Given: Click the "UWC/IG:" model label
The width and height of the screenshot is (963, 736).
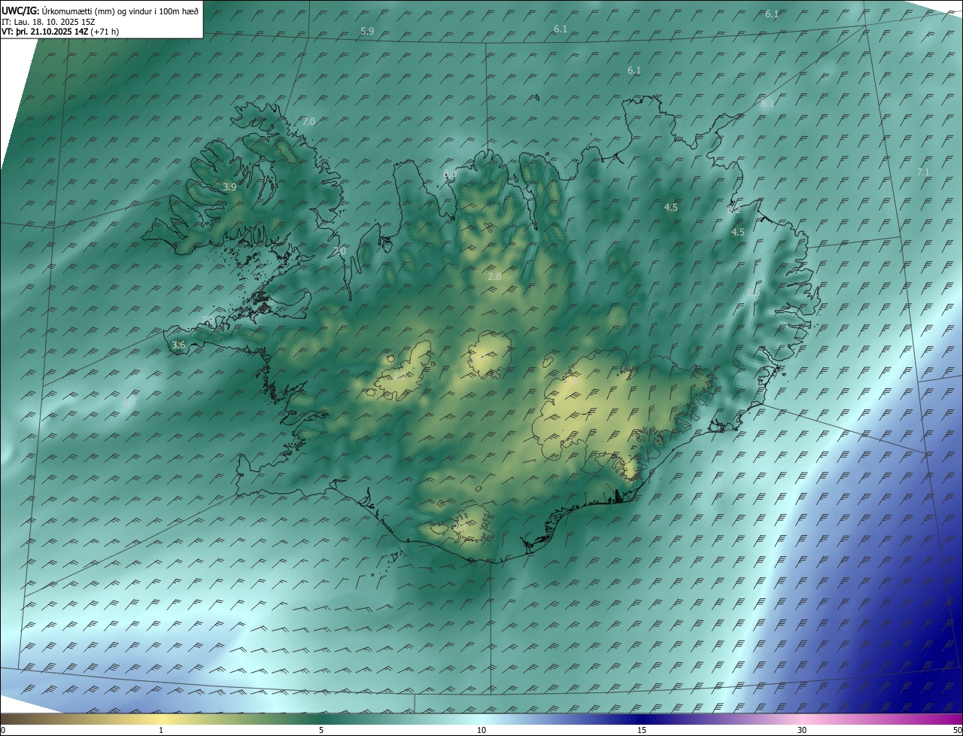Looking at the screenshot, I should pyautogui.click(x=20, y=11).
